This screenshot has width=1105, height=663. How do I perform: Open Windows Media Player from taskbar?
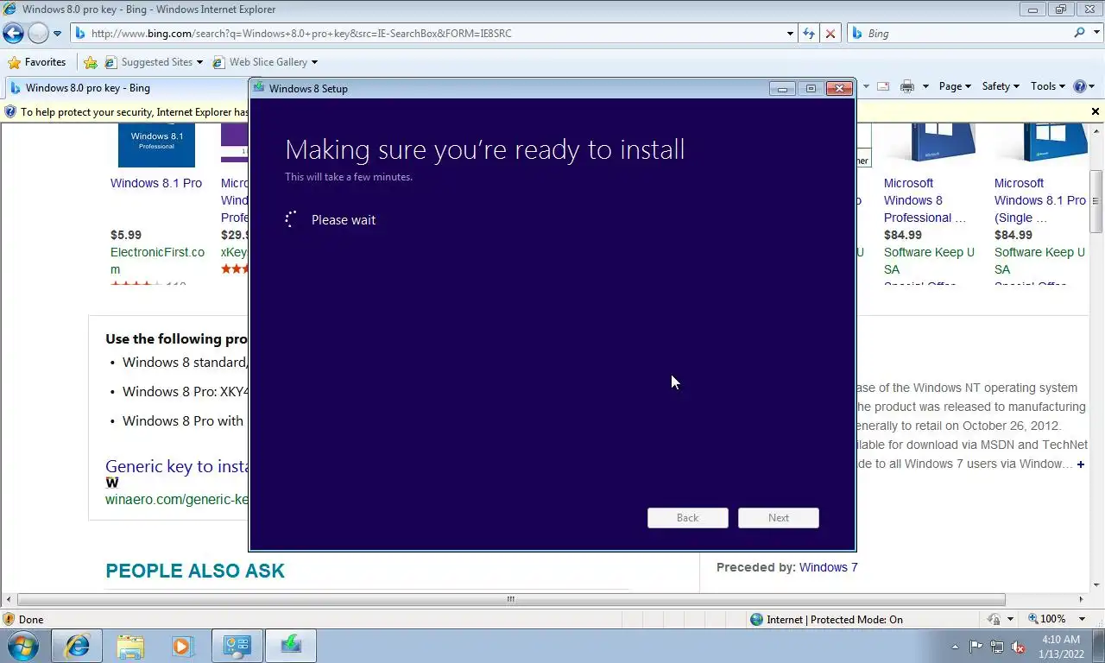coord(183,646)
